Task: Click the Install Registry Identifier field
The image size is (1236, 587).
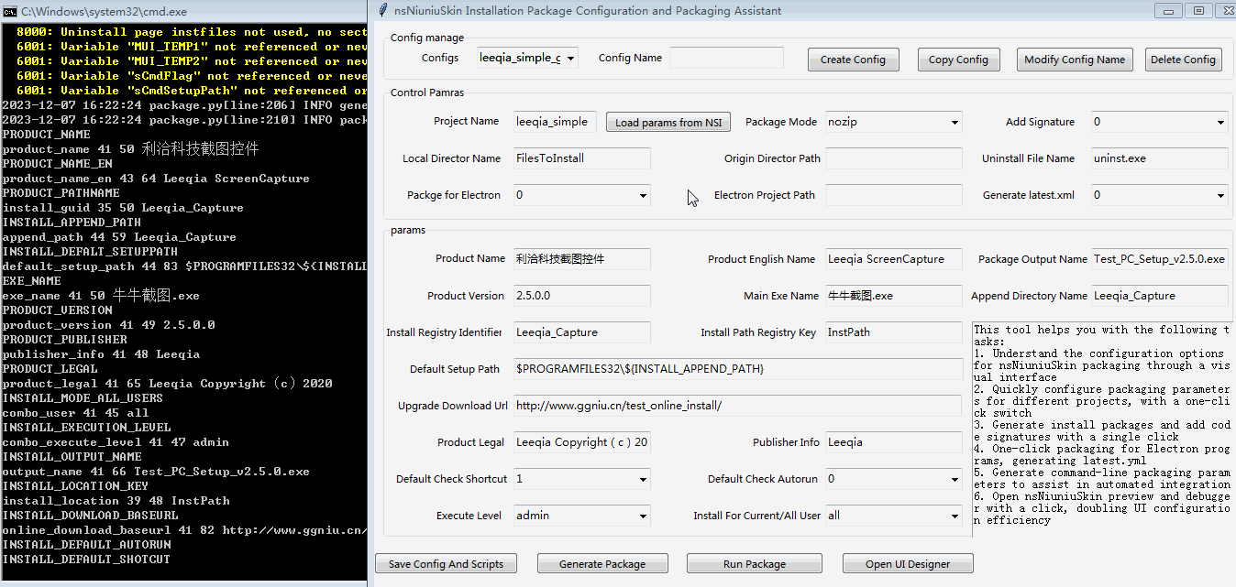Action: click(x=582, y=332)
